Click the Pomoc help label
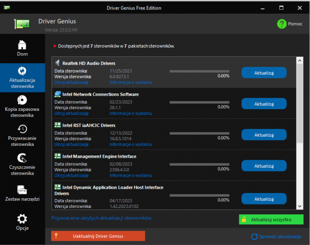The height and width of the screenshot is (245, 310). tap(295, 24)
